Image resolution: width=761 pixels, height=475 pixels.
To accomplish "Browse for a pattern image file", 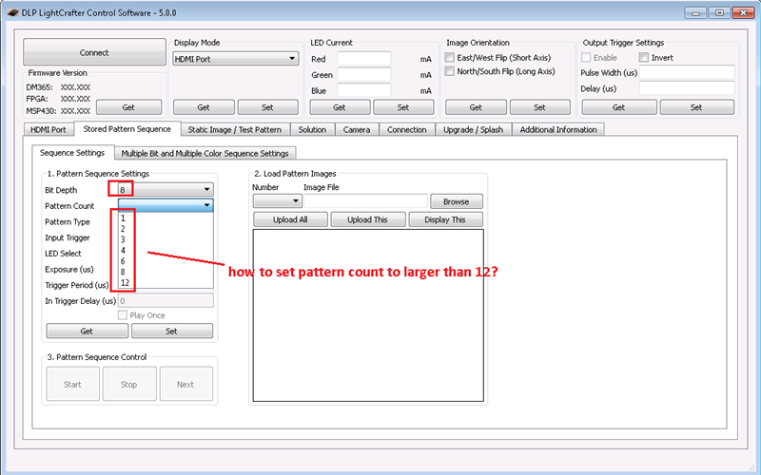I will click(457, 201).
